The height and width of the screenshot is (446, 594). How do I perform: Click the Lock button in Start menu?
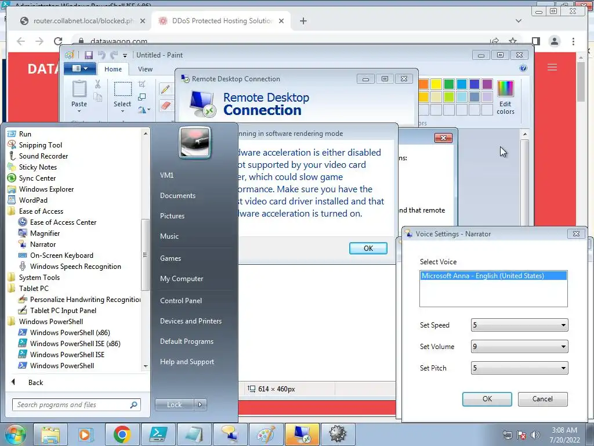pyautogui.click(x=174, y=405)
